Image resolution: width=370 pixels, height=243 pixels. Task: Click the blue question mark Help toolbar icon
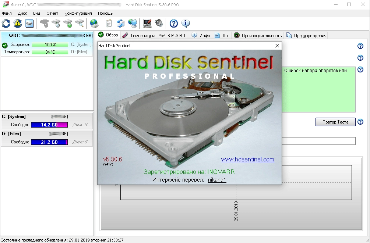click(174, 23)
